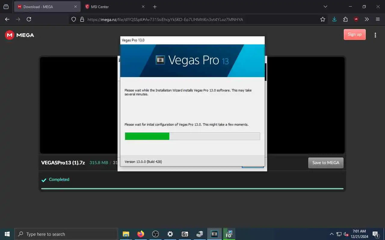Click the tracking protection shield icon
This screenshot has width=385, height=240.
[x=74, y=19]
